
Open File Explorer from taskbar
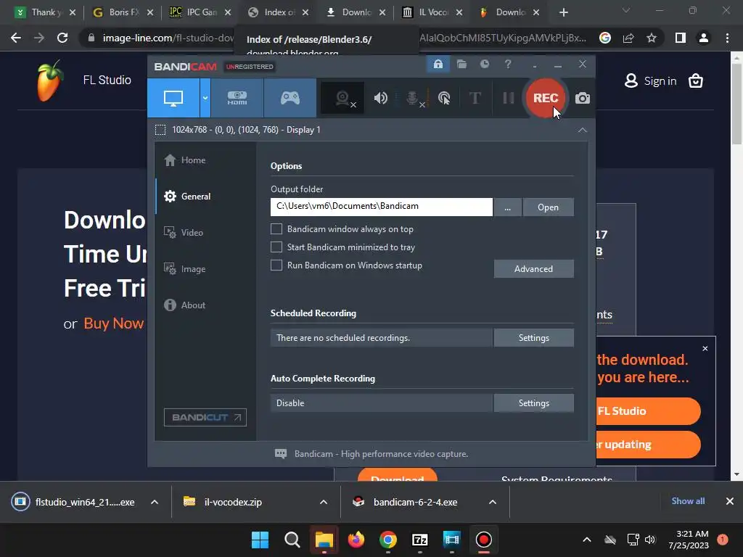(324, 540)
